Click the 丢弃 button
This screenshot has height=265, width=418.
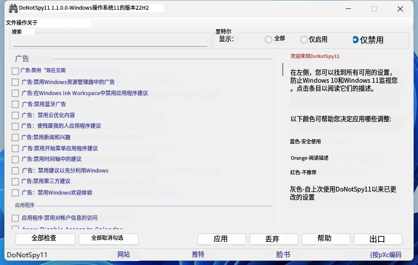[x=273, y=239]
